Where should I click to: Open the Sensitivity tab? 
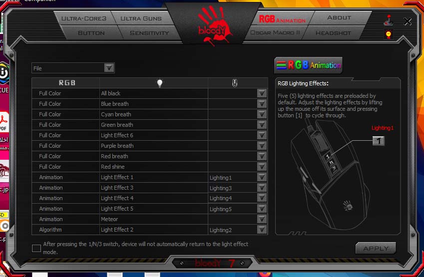point(149,33)
